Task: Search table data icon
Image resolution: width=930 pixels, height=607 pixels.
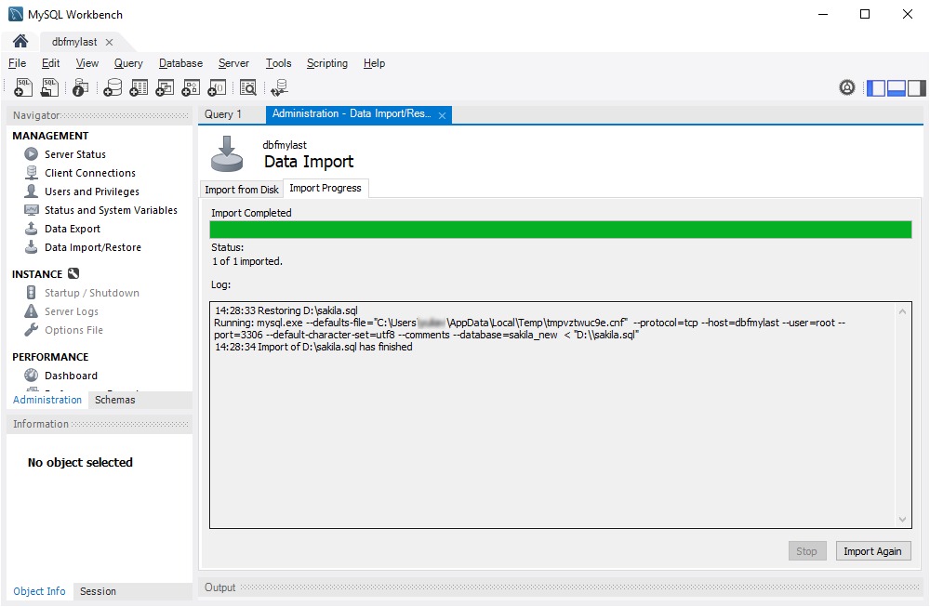Action: click(x=248, y=87)
